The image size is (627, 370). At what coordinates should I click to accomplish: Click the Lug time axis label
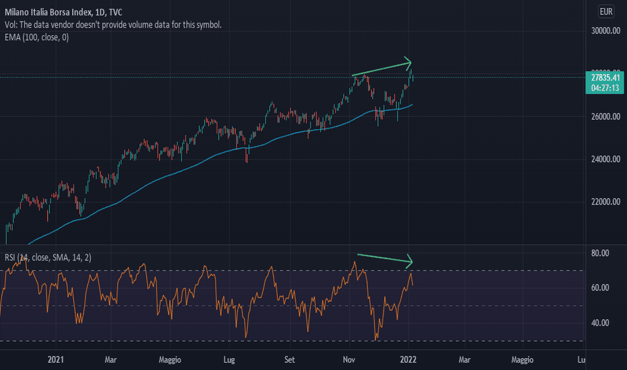[x=229, y=360]
